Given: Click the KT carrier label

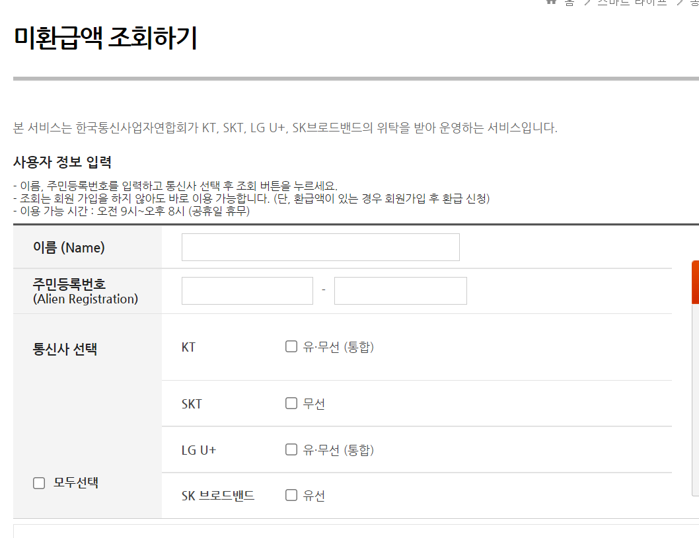Looking at the screenshot, I should click(x=188, y=347).
